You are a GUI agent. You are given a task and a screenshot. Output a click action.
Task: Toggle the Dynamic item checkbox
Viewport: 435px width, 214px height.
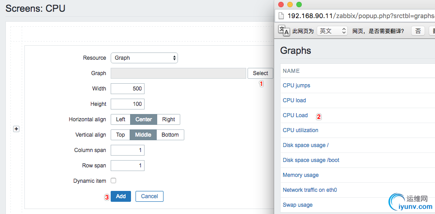[113, 181]
